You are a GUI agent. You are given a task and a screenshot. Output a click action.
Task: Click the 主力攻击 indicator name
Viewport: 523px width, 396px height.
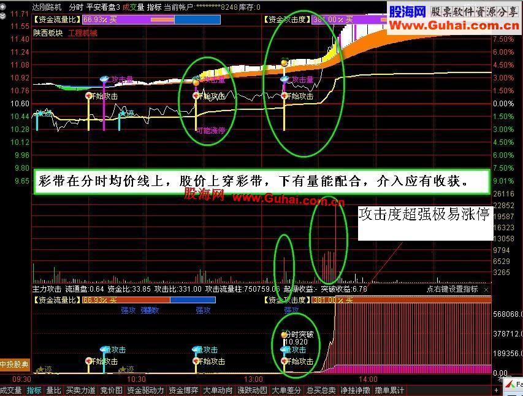point(47,289)
